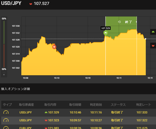Click USD/JPY in the 10:10:46 trade row
Screen dimensions: 156x129
[x=26, y=112]
